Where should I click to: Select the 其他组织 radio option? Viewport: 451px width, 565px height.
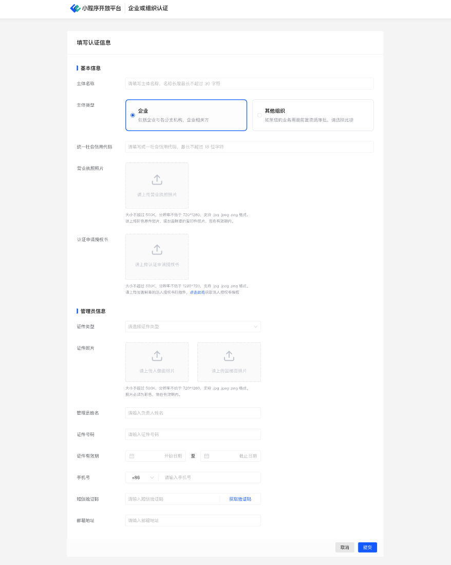[259, 115]
